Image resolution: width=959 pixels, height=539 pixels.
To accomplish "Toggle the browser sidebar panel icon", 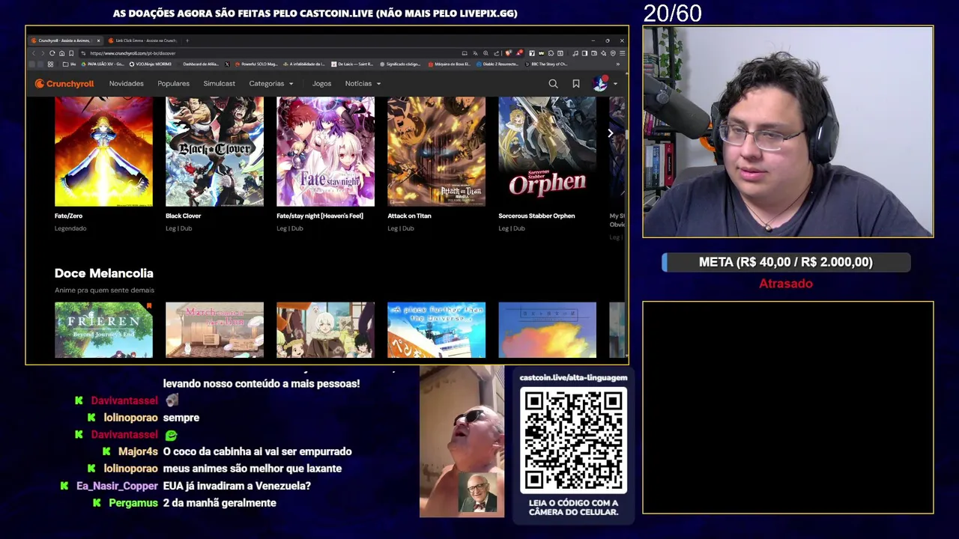I will point(584,53).
